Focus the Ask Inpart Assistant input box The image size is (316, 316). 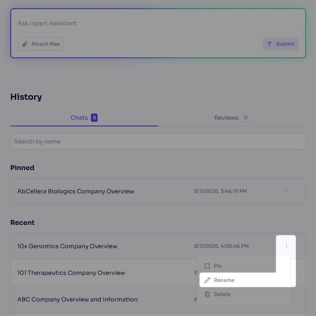158,23
